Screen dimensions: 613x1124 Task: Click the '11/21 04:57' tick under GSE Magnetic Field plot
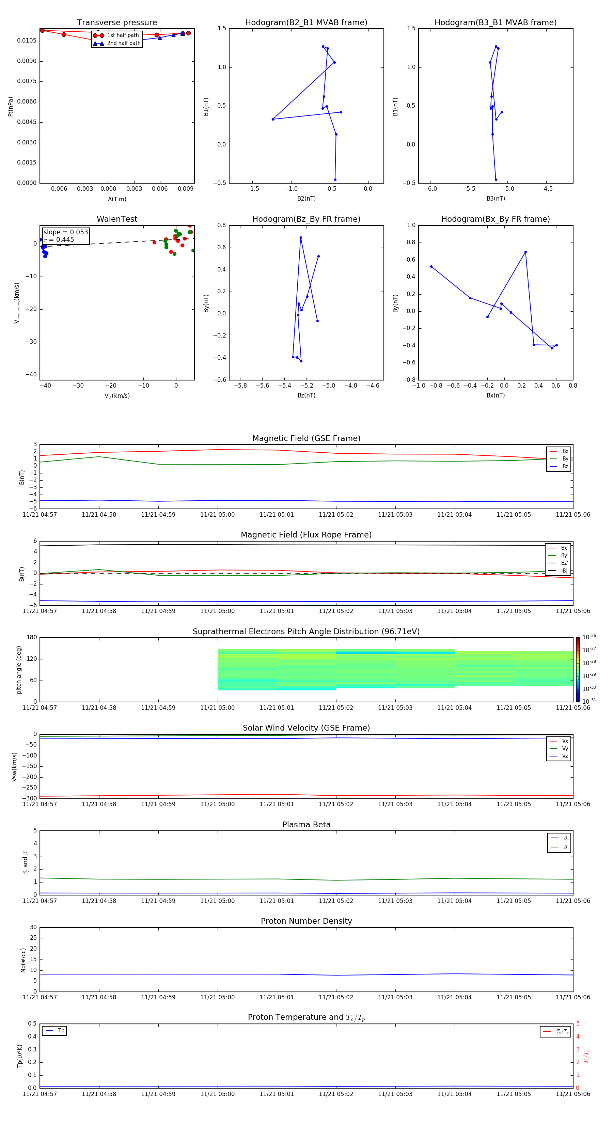pos(40,515)
